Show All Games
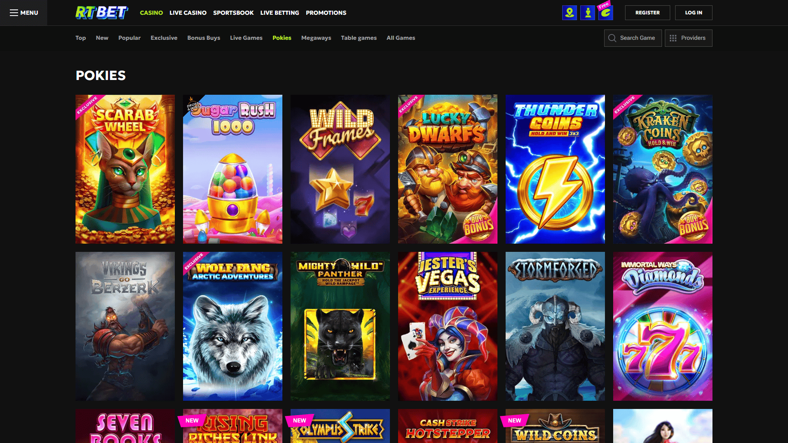 point(401,38)
